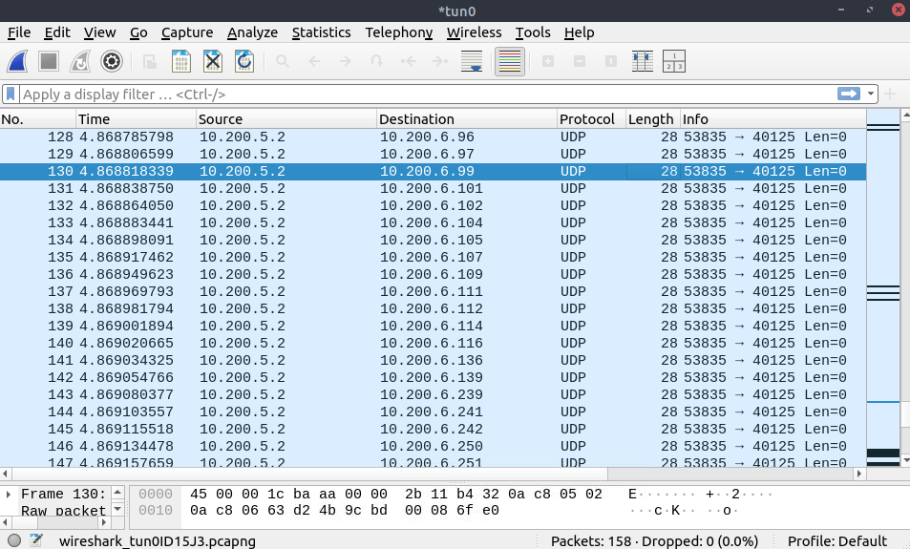Sort by Protocol column header
Viewport: 910px width, 549px height.
click(591, 119)
